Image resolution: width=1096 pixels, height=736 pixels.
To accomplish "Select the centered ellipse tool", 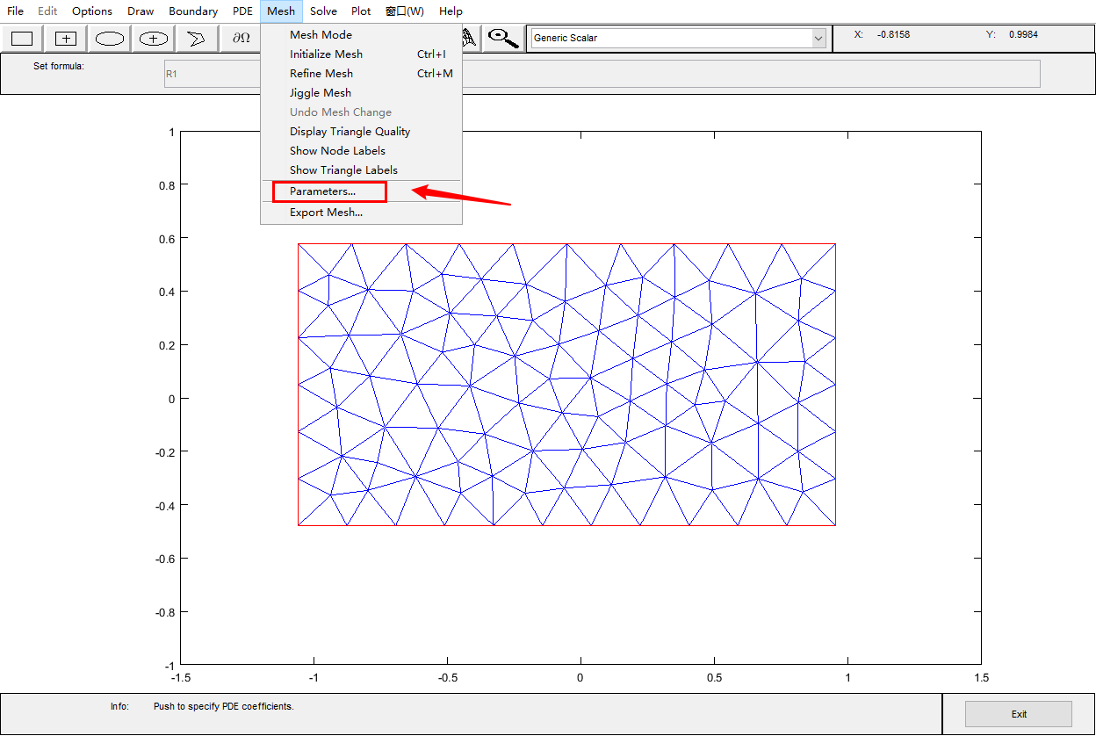I will (154, 38).
